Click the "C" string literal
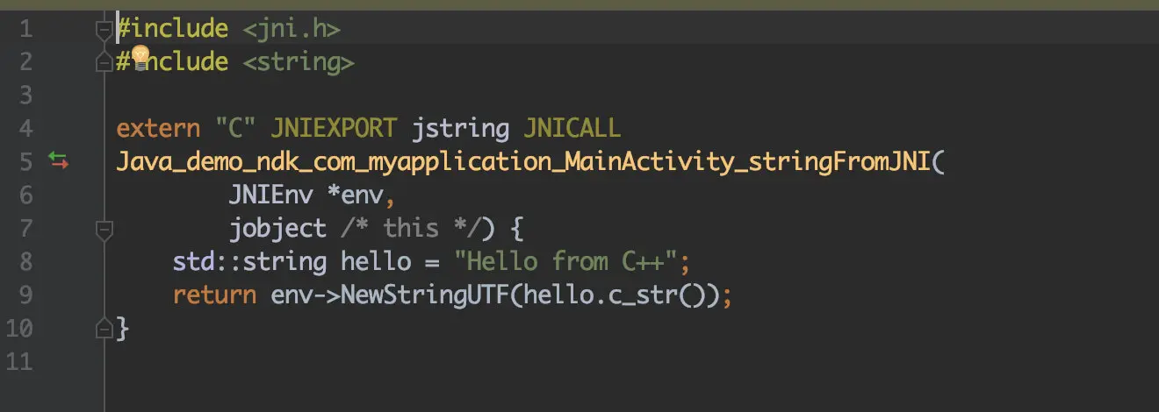Image resolution: width=1159 pixels, height=412 pixels. [x=235, y=129]
